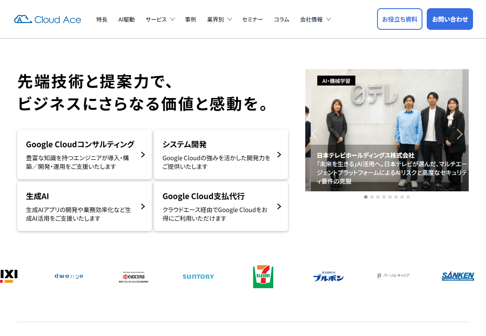Open the 会社情報 dropdown

316,19
